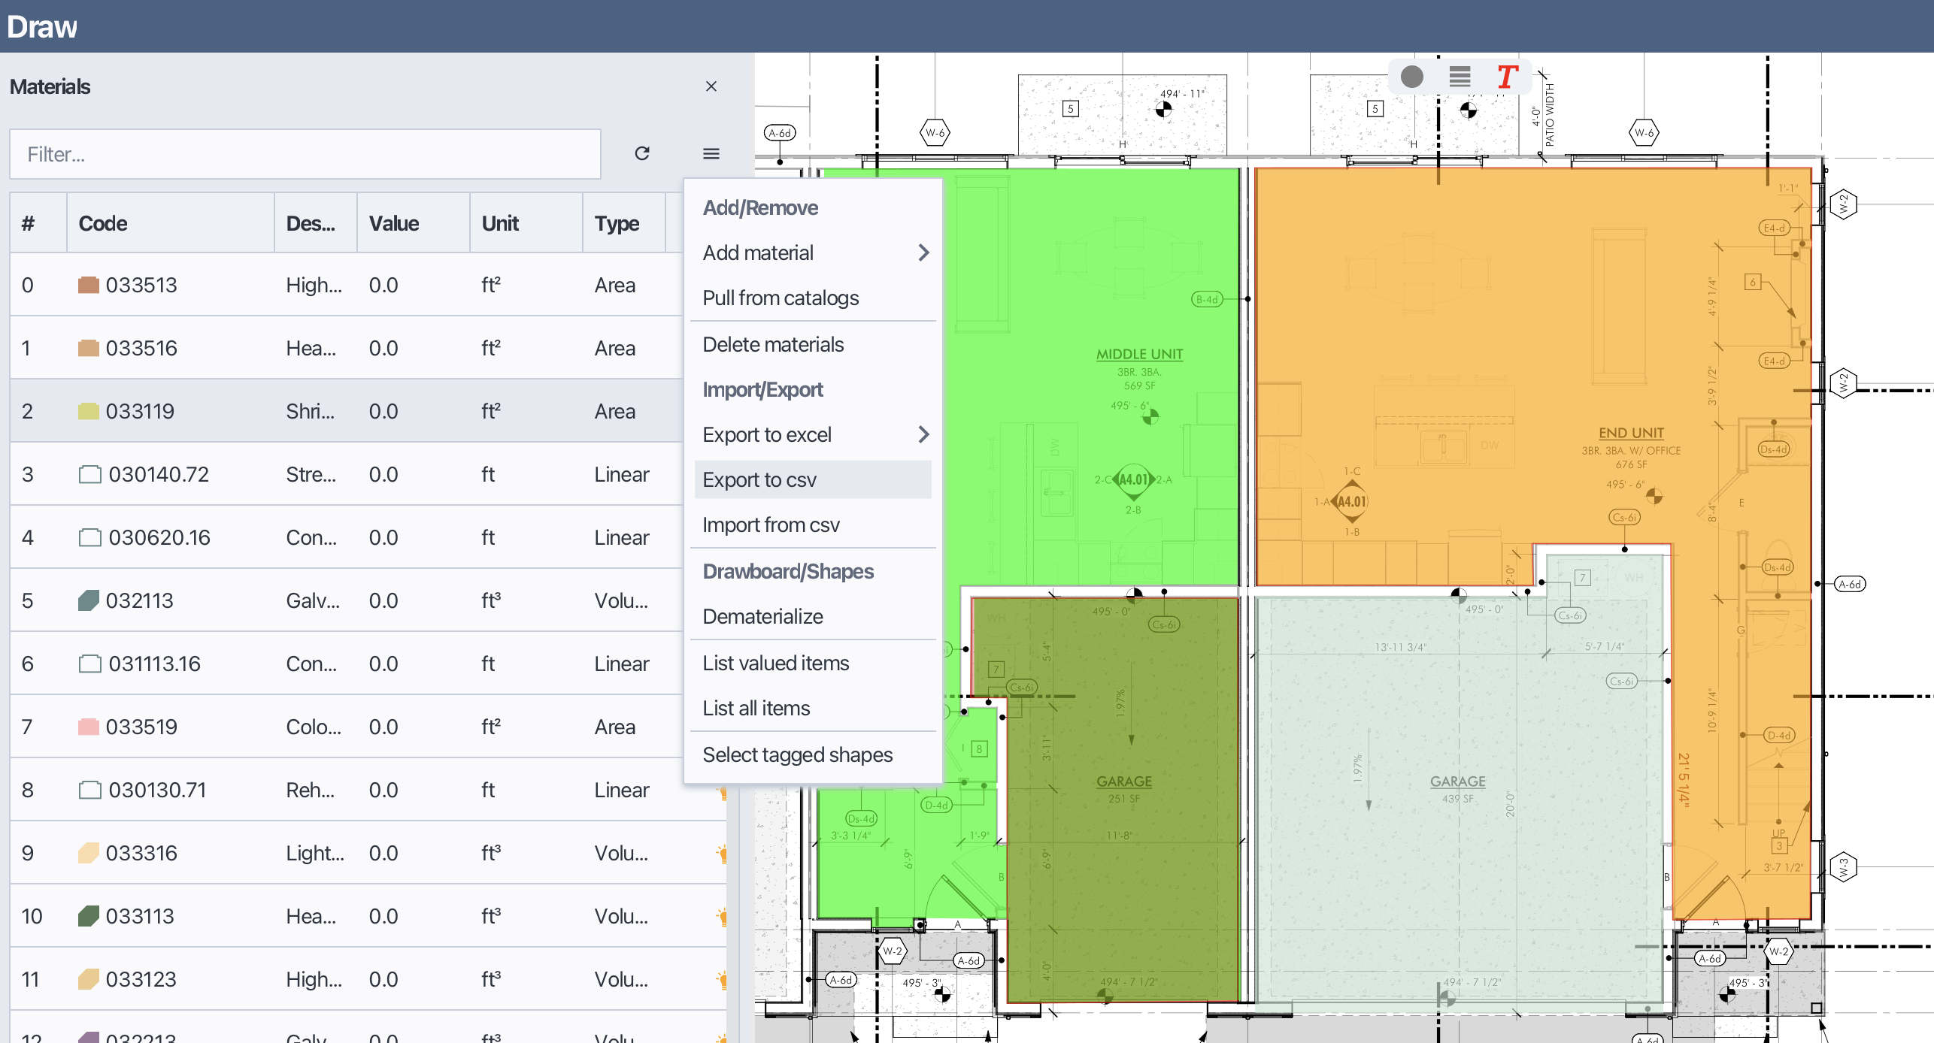
Task: Click volume icon of material 032113
Action: point(88,600)
